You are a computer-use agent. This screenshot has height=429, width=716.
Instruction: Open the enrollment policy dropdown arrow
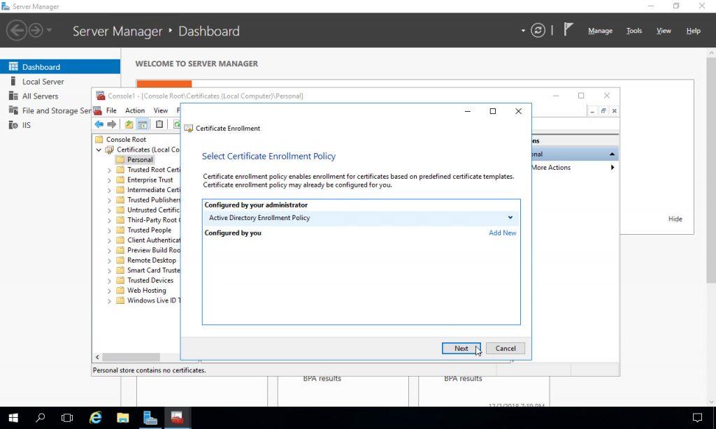pyautogui.click(x=510, y=217)
